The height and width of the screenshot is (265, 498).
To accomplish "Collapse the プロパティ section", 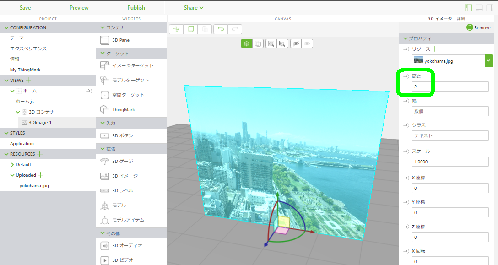I will pyautogui.click(x=405, y=38).
